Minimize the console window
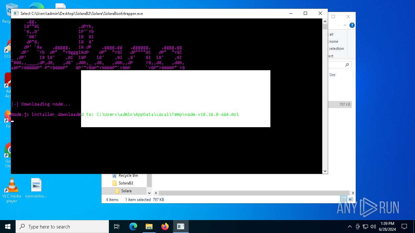The width and height of the screenshot is (415, 233). [x=290, y=13]
